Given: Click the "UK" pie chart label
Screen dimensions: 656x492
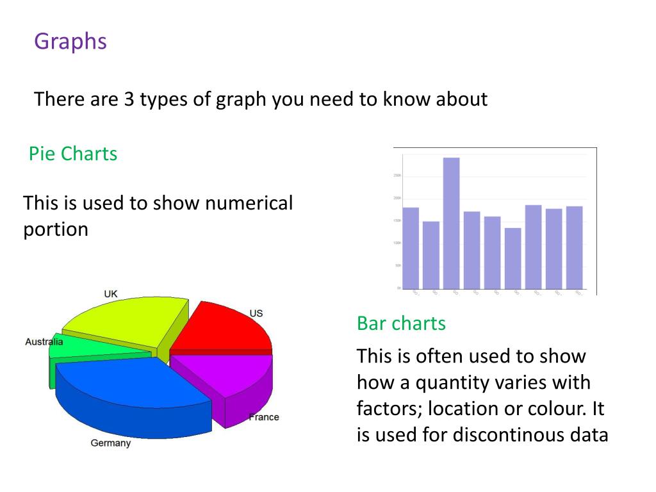Looking at the screenshot, I should (x=111, y=293).
